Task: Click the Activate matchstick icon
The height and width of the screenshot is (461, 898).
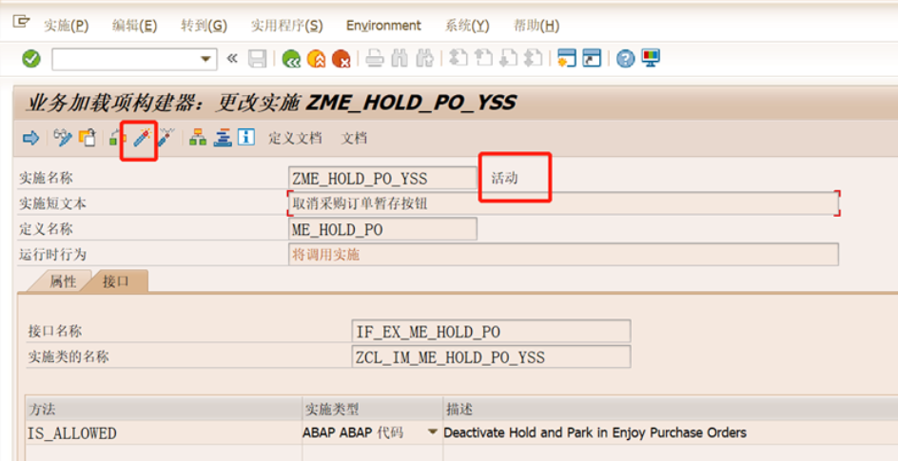Action: (142, 138)
